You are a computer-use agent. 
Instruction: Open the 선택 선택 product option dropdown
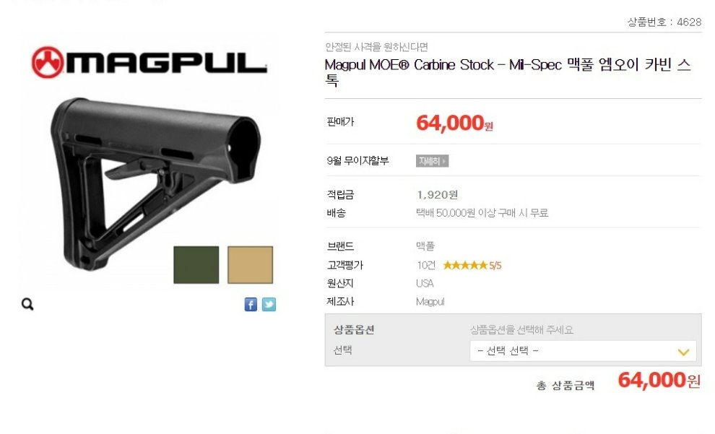(x=583, y=351)
